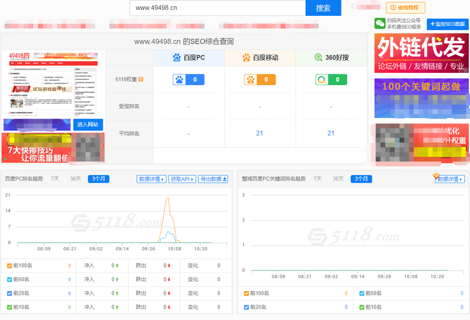Viewport: 470px width, 320px height.
Task: Click the 360好搜 search icon in header
Action: click(318, 57)
